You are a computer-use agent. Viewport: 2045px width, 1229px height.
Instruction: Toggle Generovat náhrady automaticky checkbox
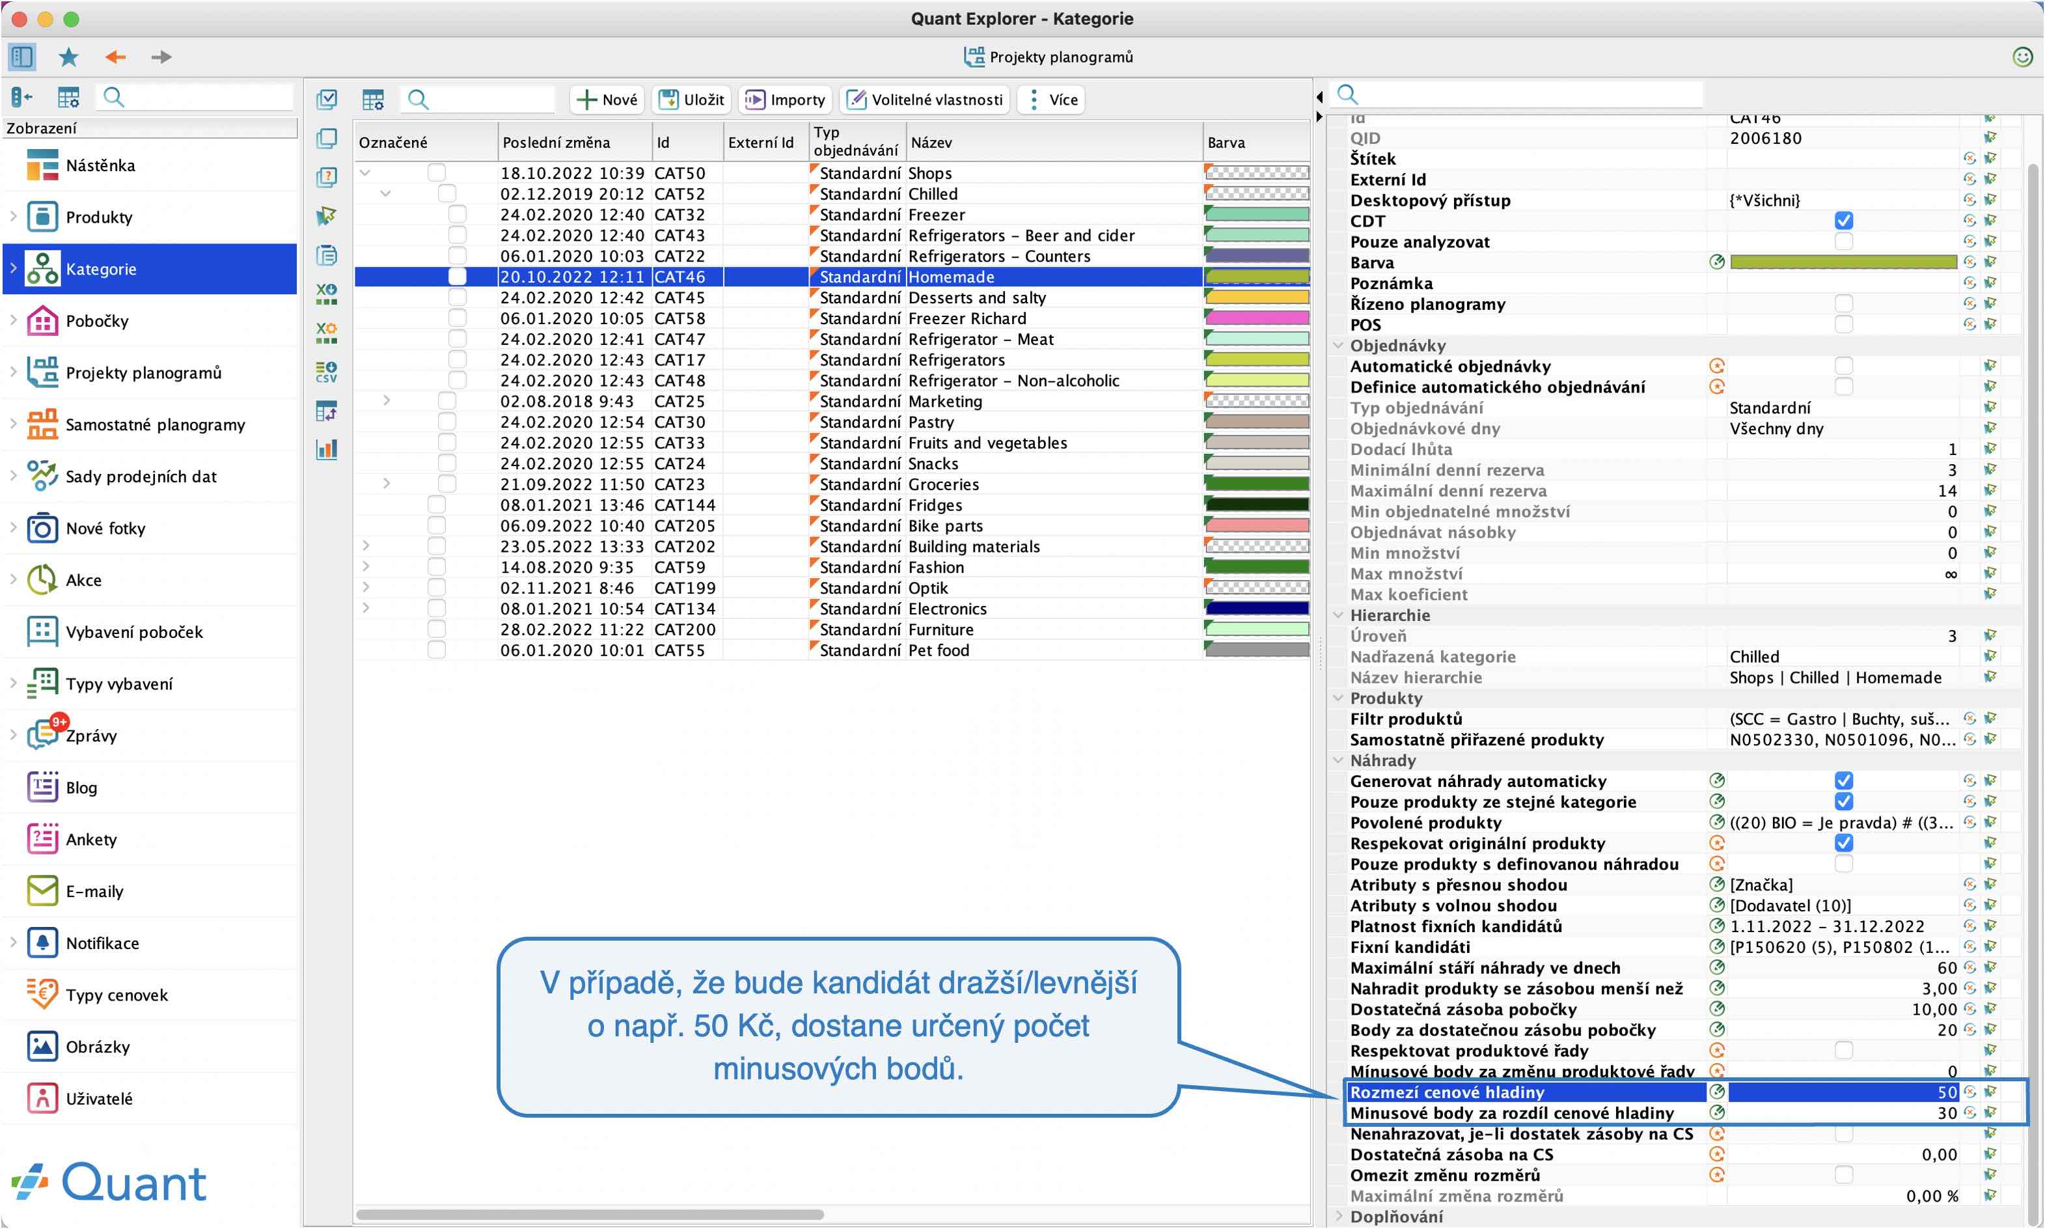(1843, 781)
